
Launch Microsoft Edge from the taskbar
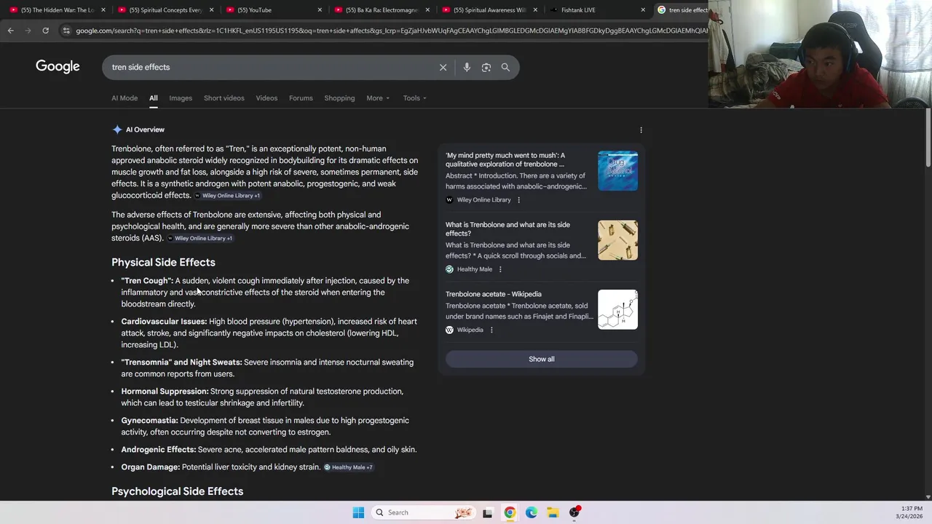tap(532, 512)
